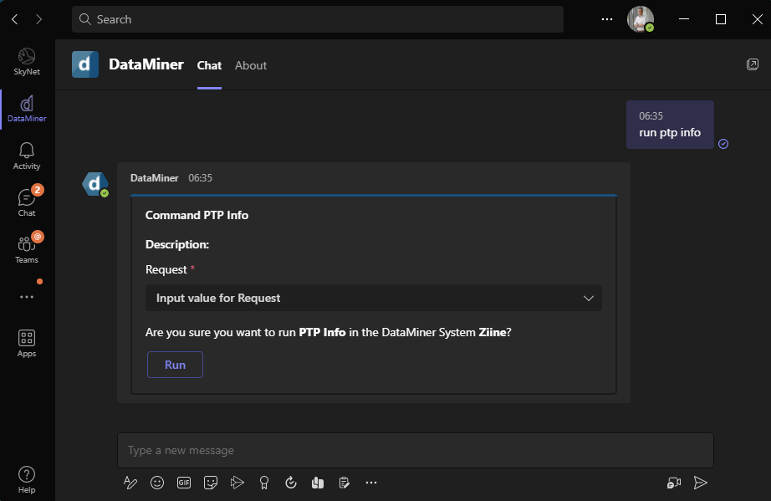Open Chat with 2 unread messages
Screen dimensions: 771x501
click(27, 202)
